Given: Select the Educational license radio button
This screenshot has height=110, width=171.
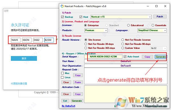Looking at the screenshot, I should tap(128, 25).
